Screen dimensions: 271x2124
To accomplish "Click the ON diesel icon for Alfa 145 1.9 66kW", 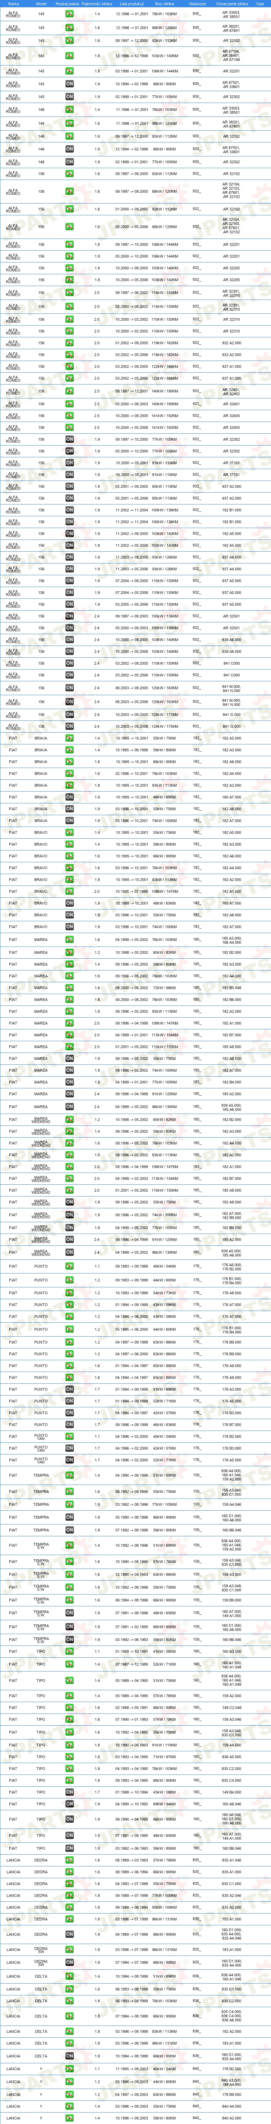I will click(x=69, y=84).
